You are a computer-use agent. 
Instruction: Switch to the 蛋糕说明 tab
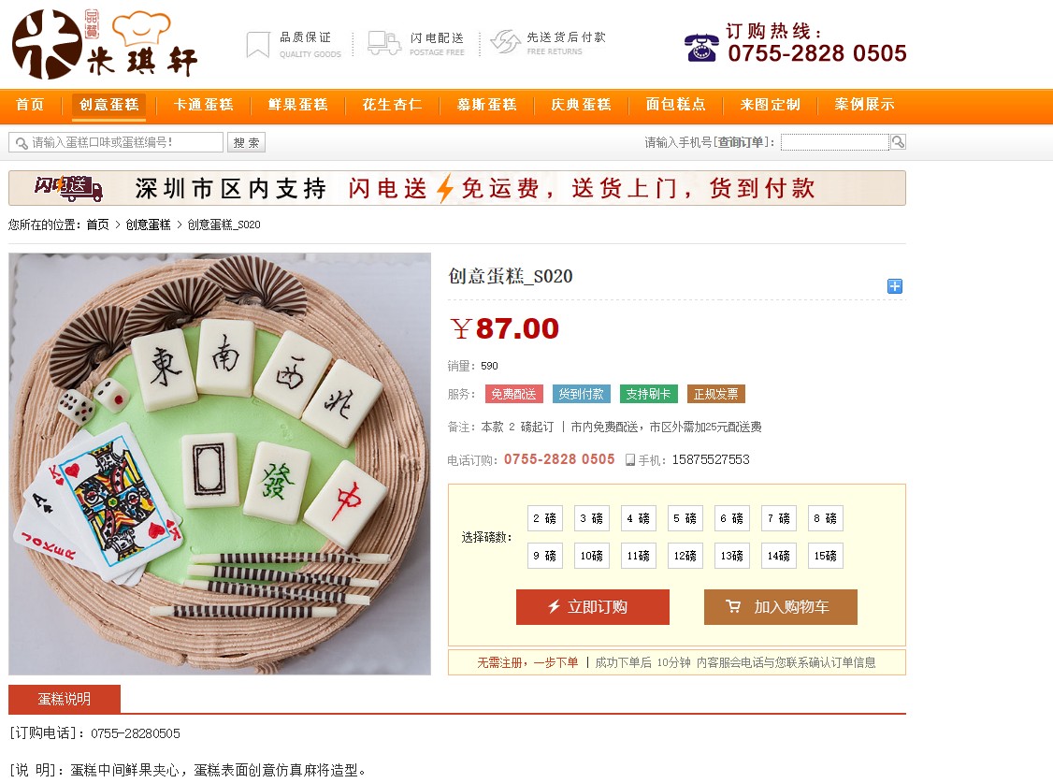tap(65, 699)
